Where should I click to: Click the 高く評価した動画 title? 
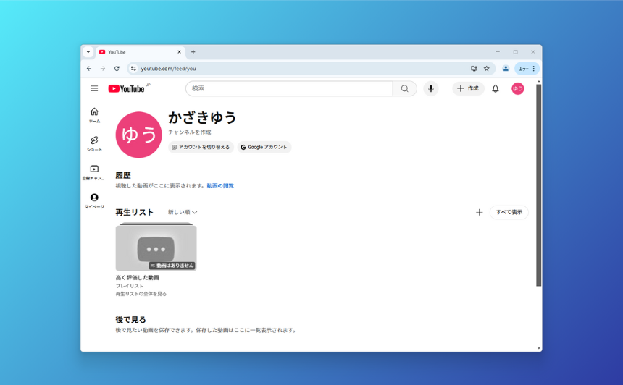pos(137,277)
